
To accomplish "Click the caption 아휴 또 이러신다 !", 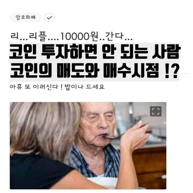I will click(36, 87).
